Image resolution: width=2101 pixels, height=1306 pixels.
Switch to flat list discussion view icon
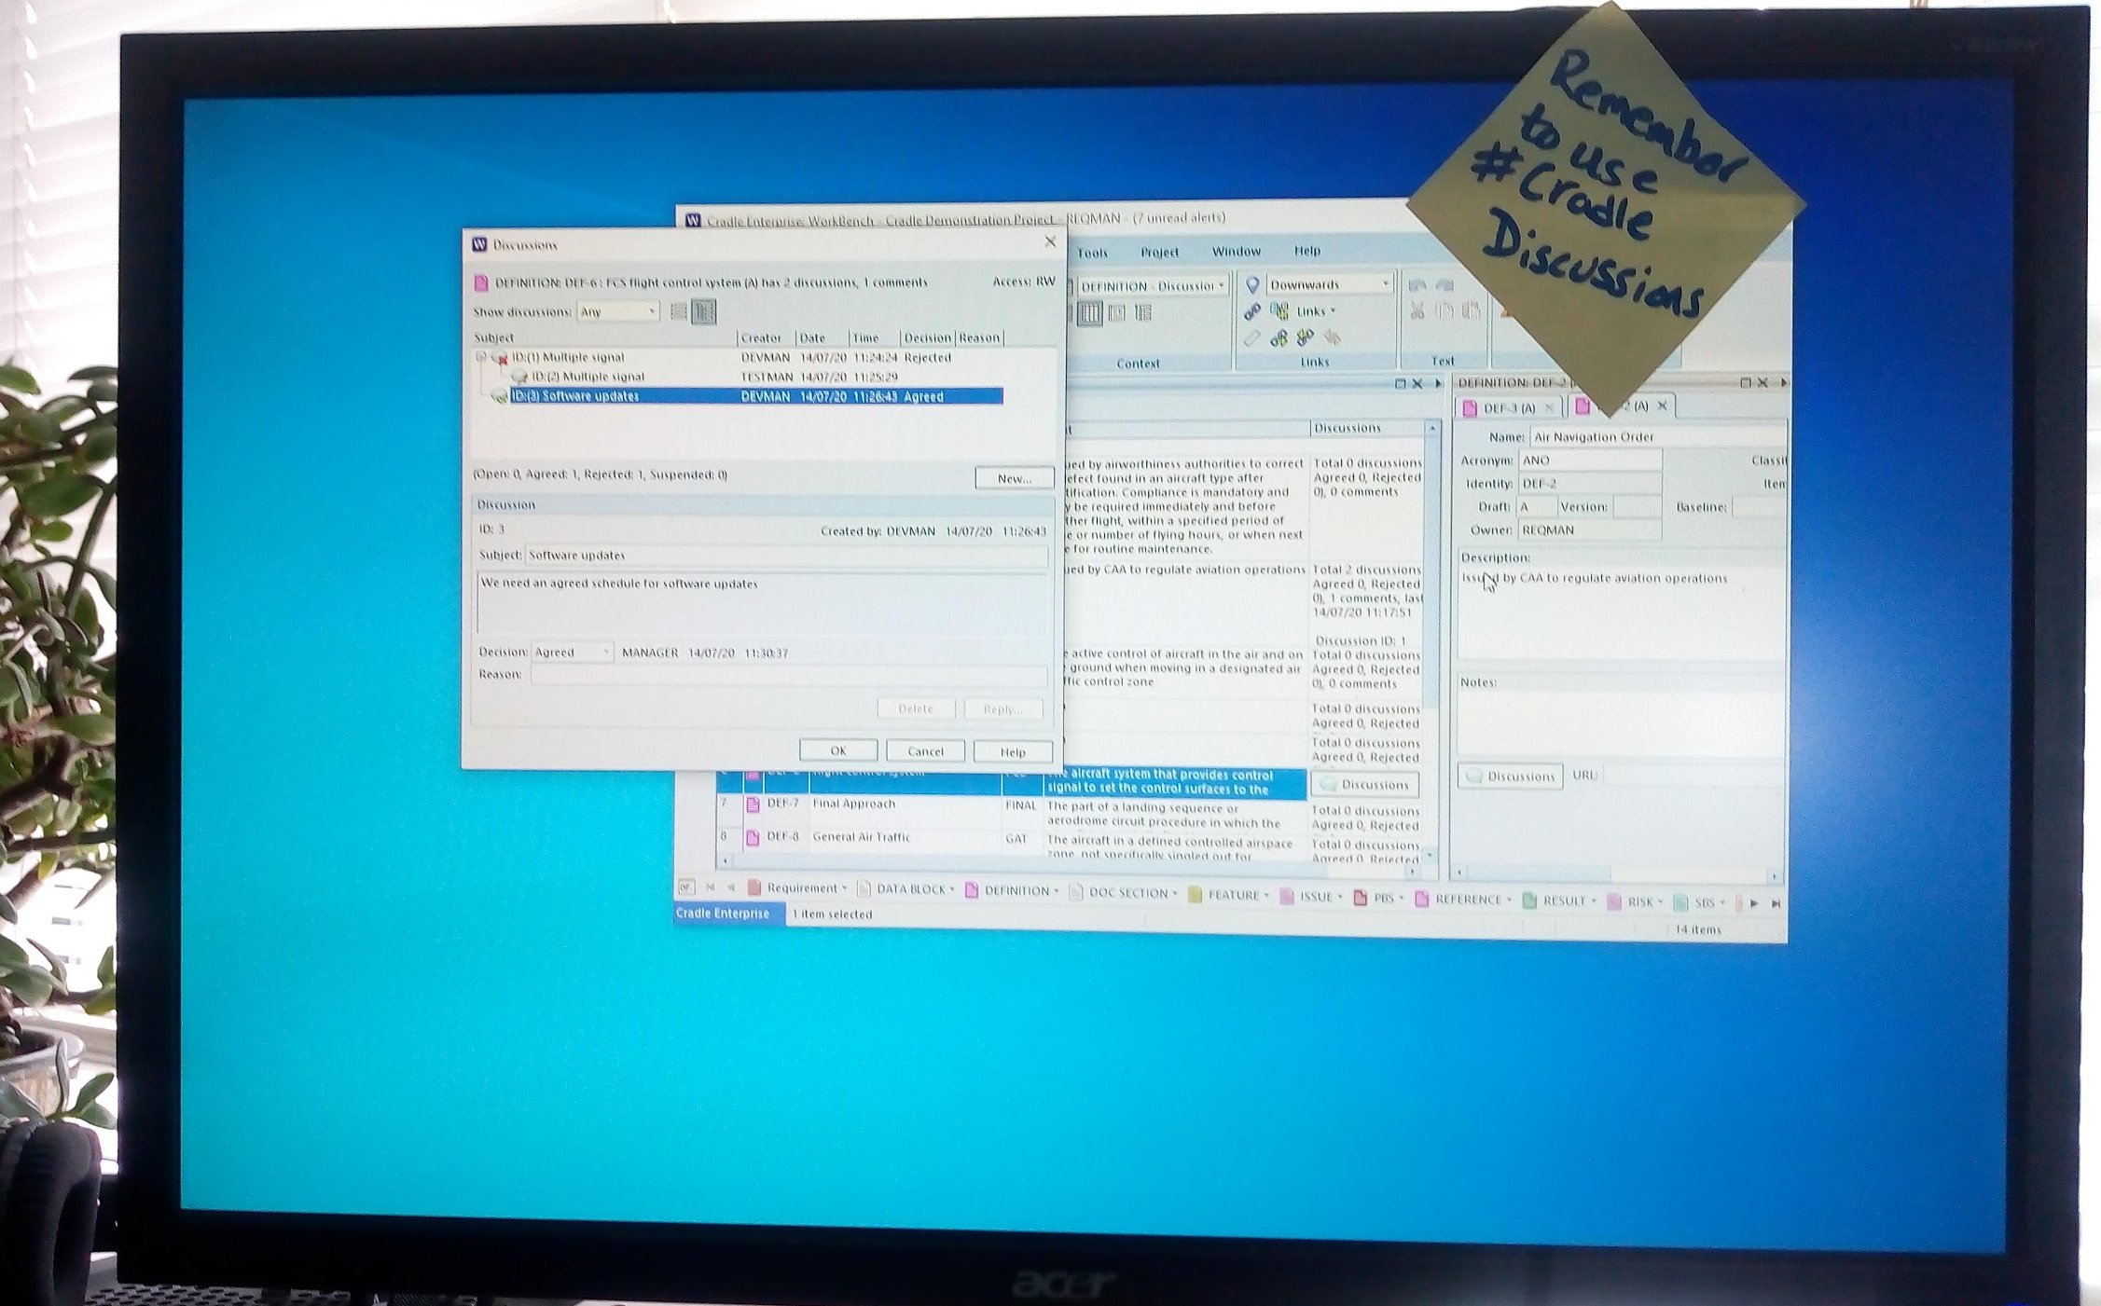pos(679,311)
